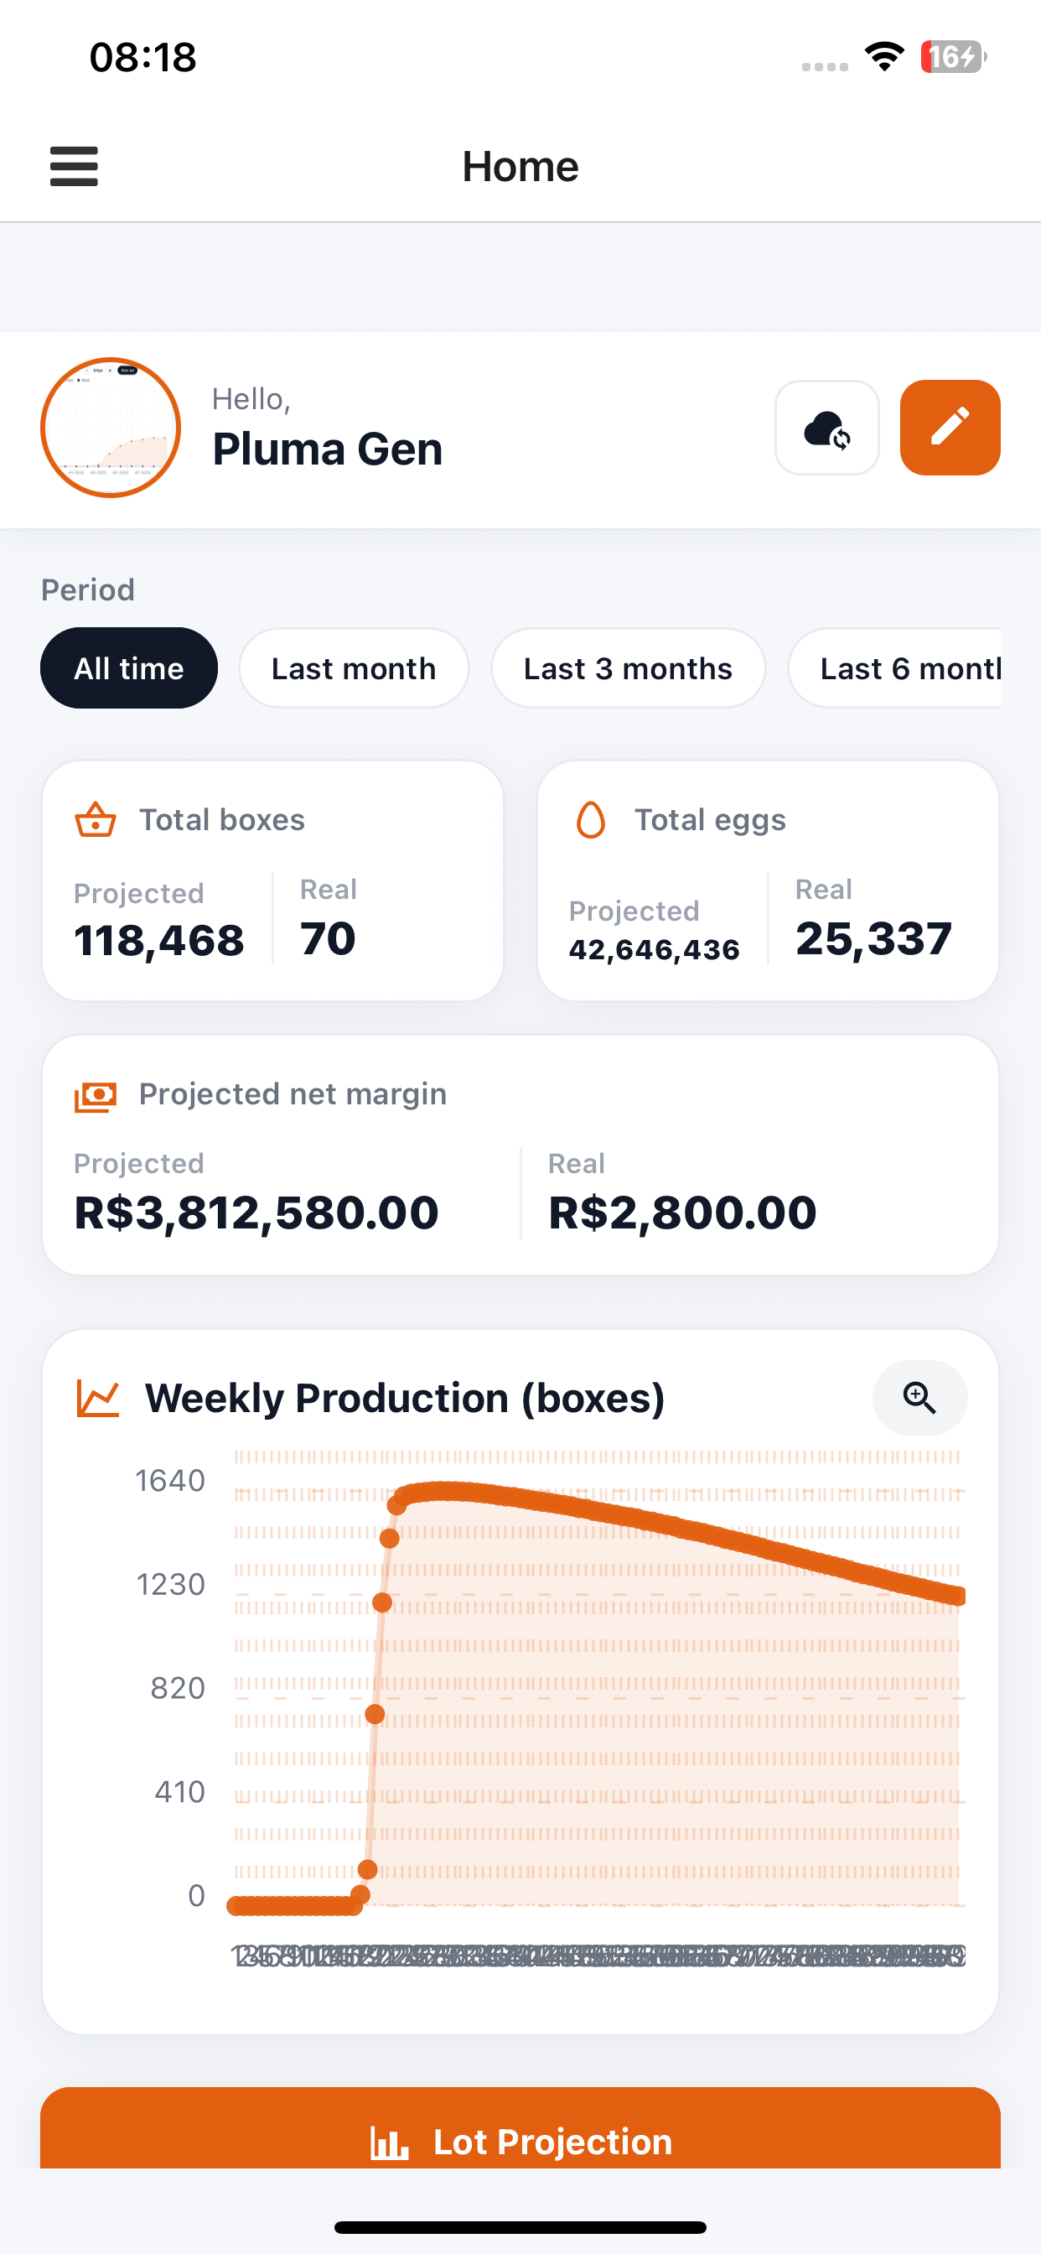Select the Last 6 months period chip

[x=895, y=668]
